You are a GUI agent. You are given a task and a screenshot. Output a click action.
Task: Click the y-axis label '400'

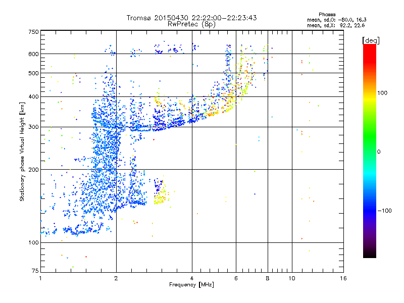[33, 96]
